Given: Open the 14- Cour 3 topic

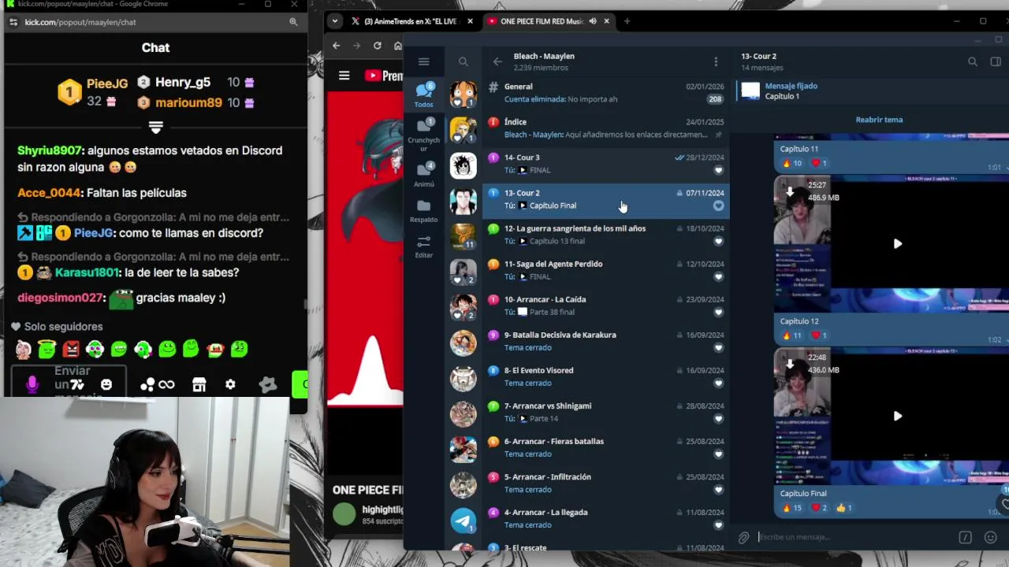Looking at the screenshot, I should click(605, 164).
